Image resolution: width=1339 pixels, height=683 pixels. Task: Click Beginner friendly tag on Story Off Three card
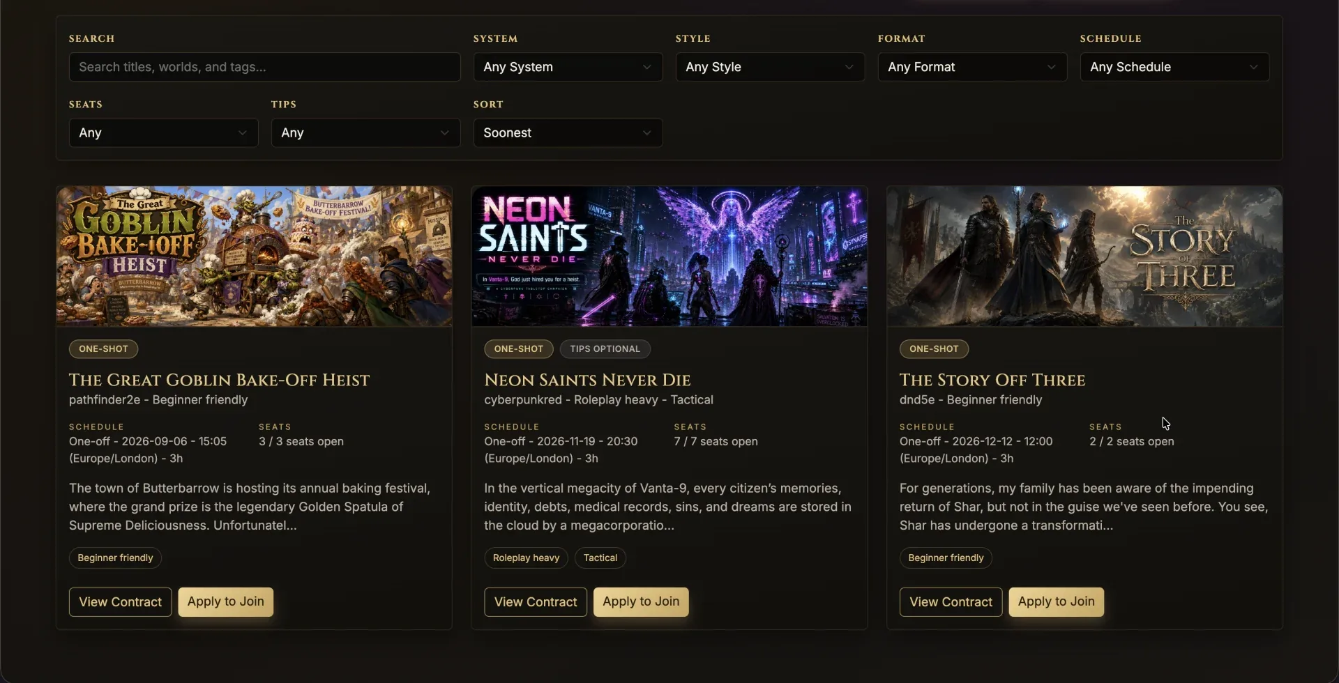point(946,558)
